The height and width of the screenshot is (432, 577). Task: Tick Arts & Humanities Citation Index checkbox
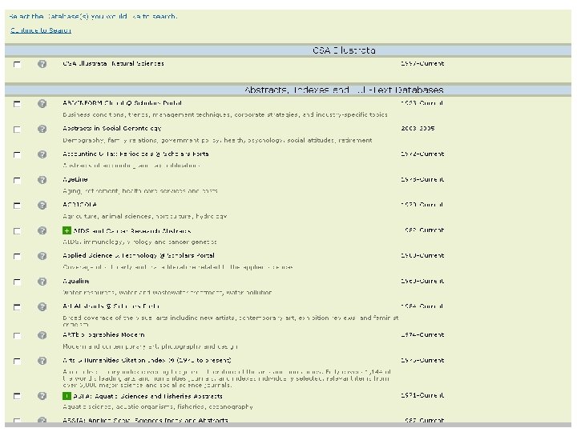click(x=17, y=361)
